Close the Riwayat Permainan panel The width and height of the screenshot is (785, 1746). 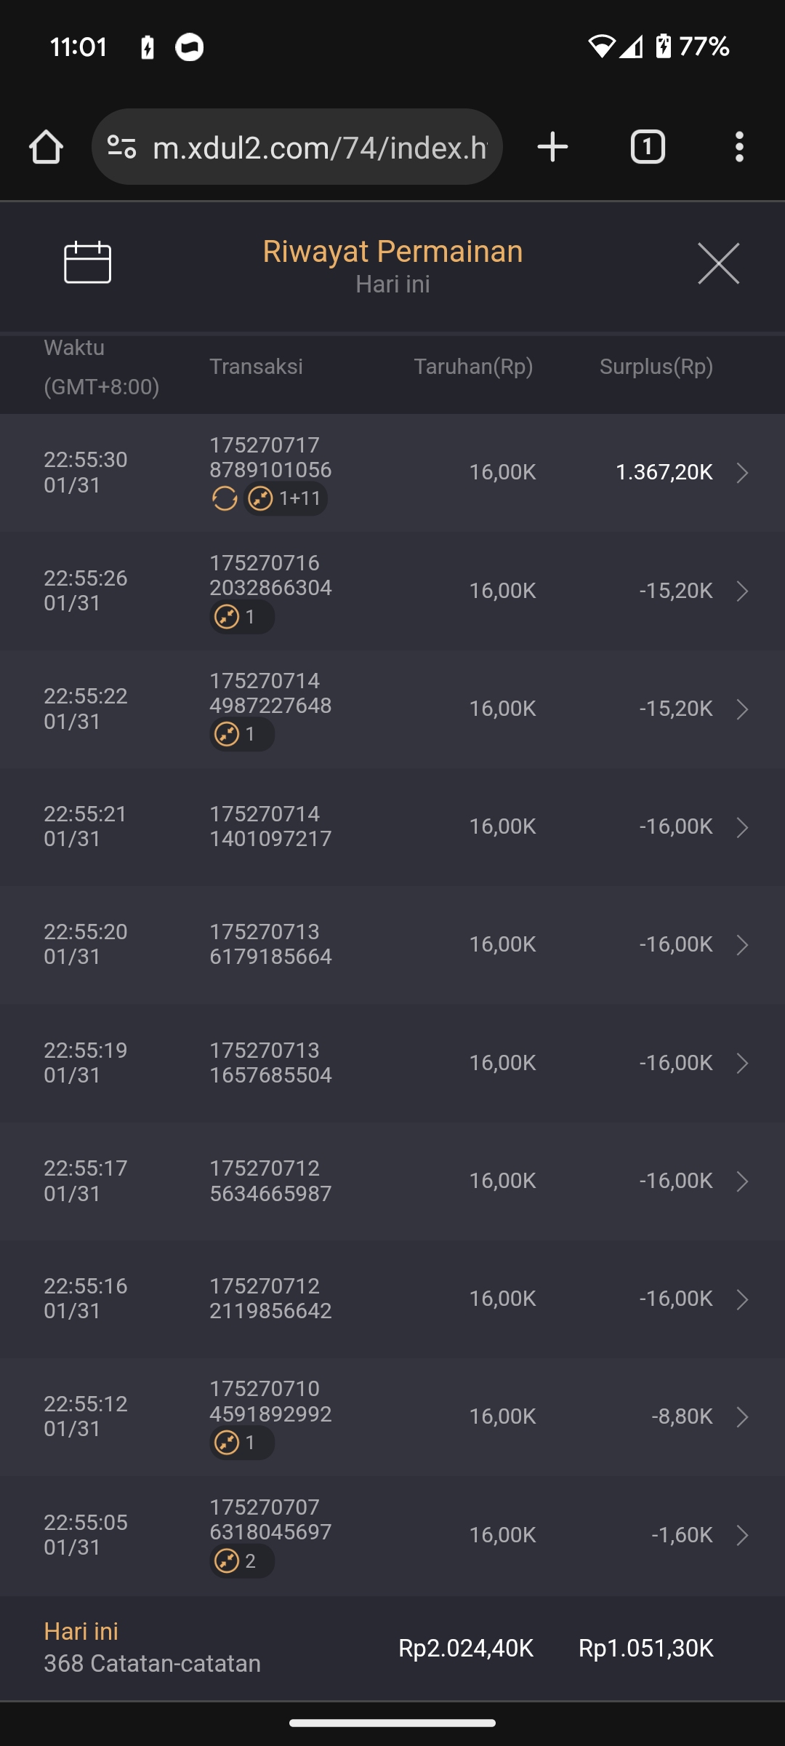(x=718, y=263)
